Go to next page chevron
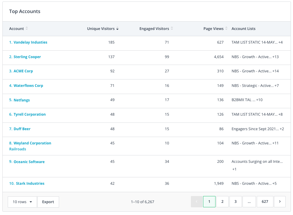The width and height of the screenshot is (293, 215). click(280, 202)
